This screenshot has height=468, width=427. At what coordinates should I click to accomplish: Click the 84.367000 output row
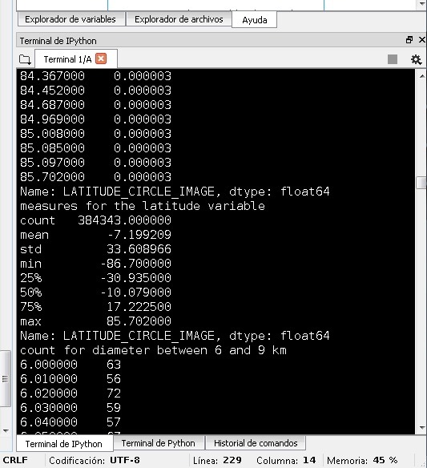[95, 76]
